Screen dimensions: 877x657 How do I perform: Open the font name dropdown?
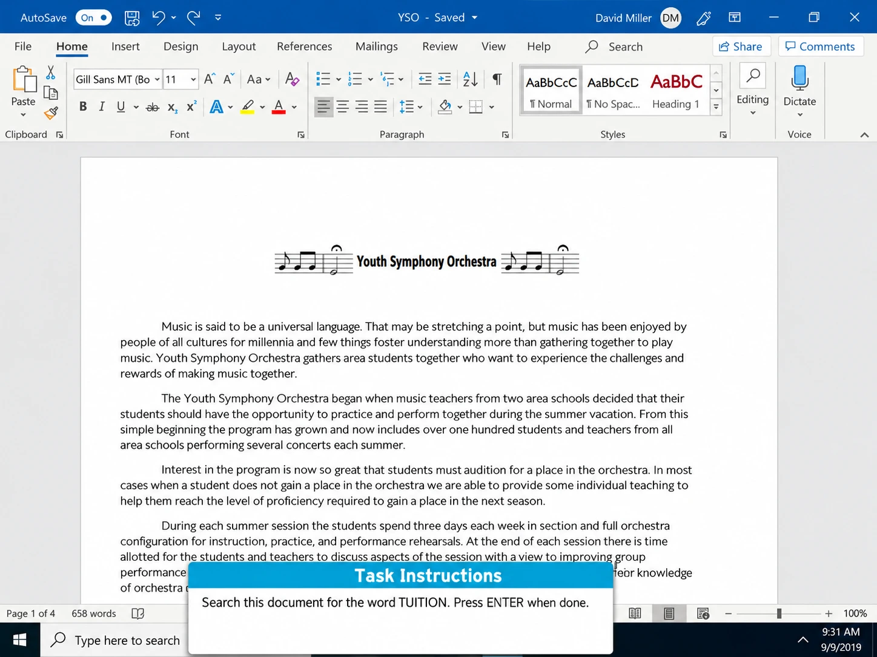[157, 79]
